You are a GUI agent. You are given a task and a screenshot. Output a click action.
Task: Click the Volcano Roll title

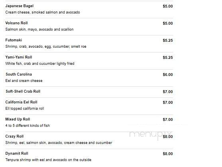pyautogui.click(x=16, y=23)
